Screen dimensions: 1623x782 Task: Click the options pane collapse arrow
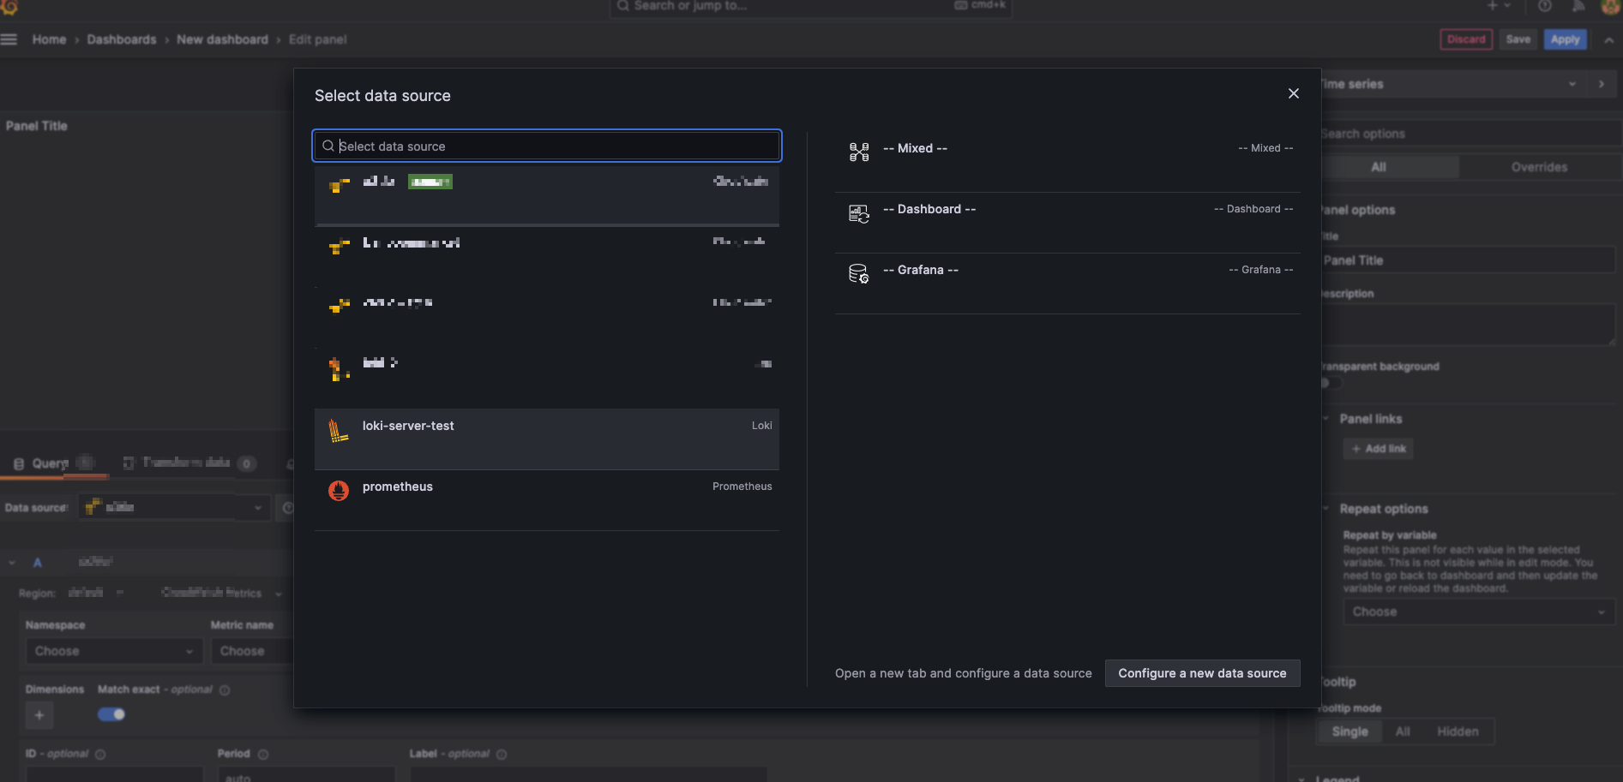point(1602,84)
